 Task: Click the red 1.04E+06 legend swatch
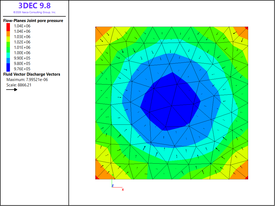(x=8, y=27)
